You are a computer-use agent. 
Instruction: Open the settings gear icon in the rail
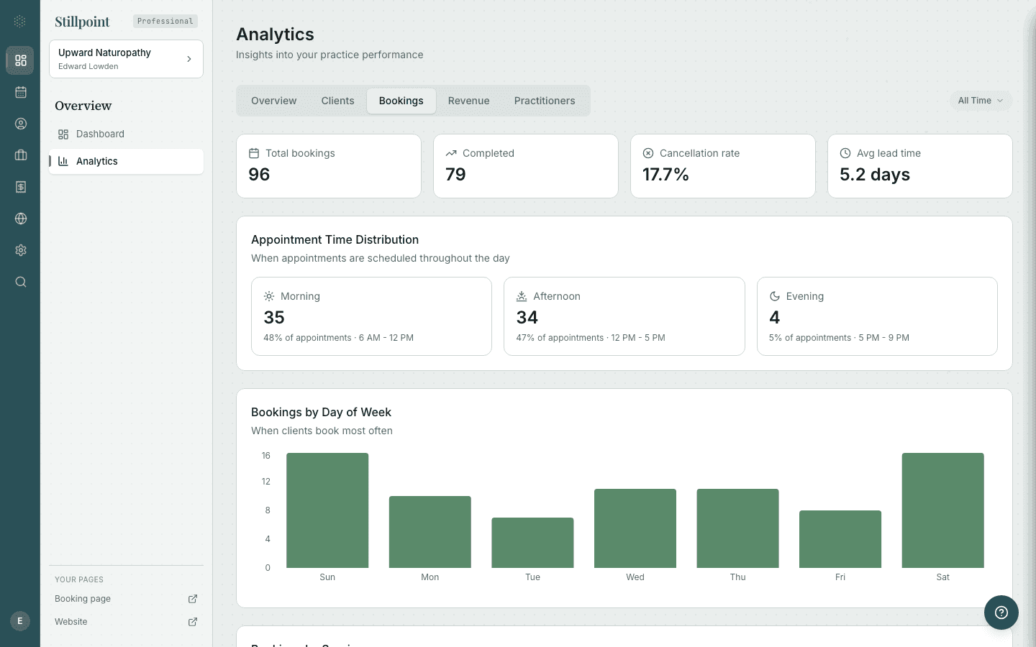pyautogui.click(x=20, y=250)
